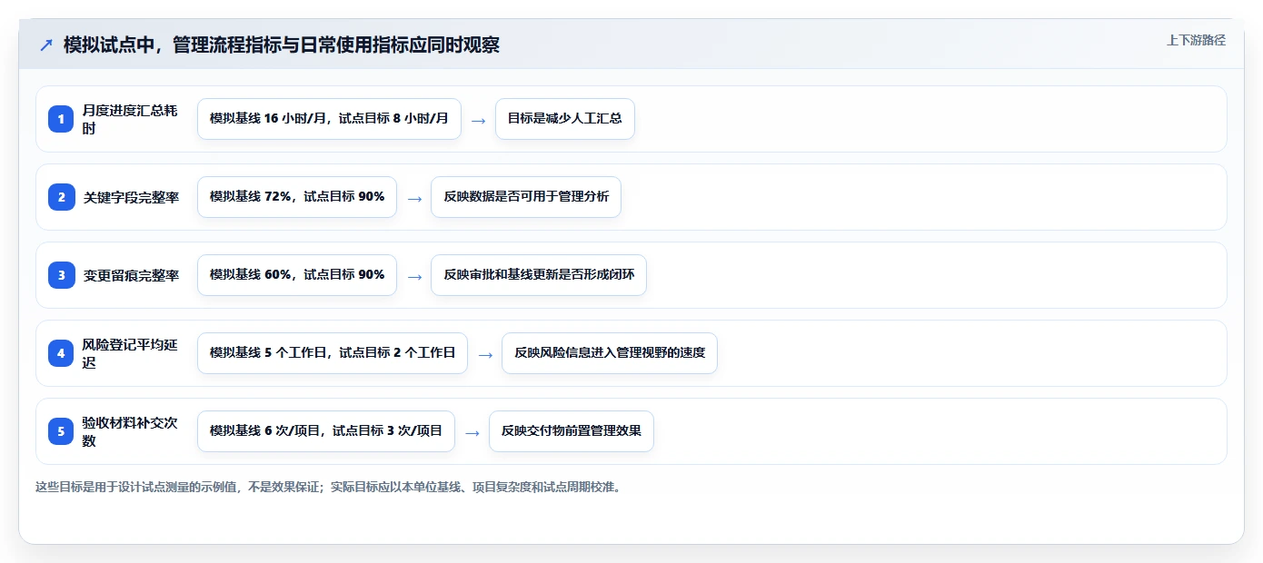Click number badge 5 for 验收材料补交次数
The height and width of the screenshot is (563, 1263).
pyautogui.click(x=61, y=431)
